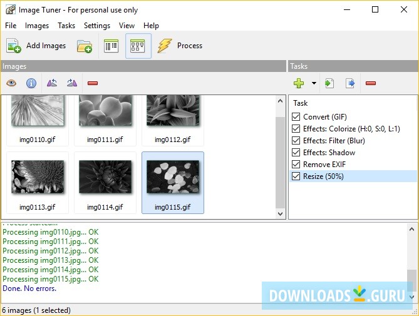Click import tasks icon
The height and width of the screenshot is (316, 419).
pyautogui.click(x=329, y=83)
